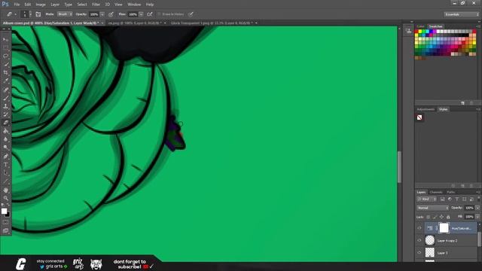
Task: Select the History Brush tool
Action: coord(5,114)
